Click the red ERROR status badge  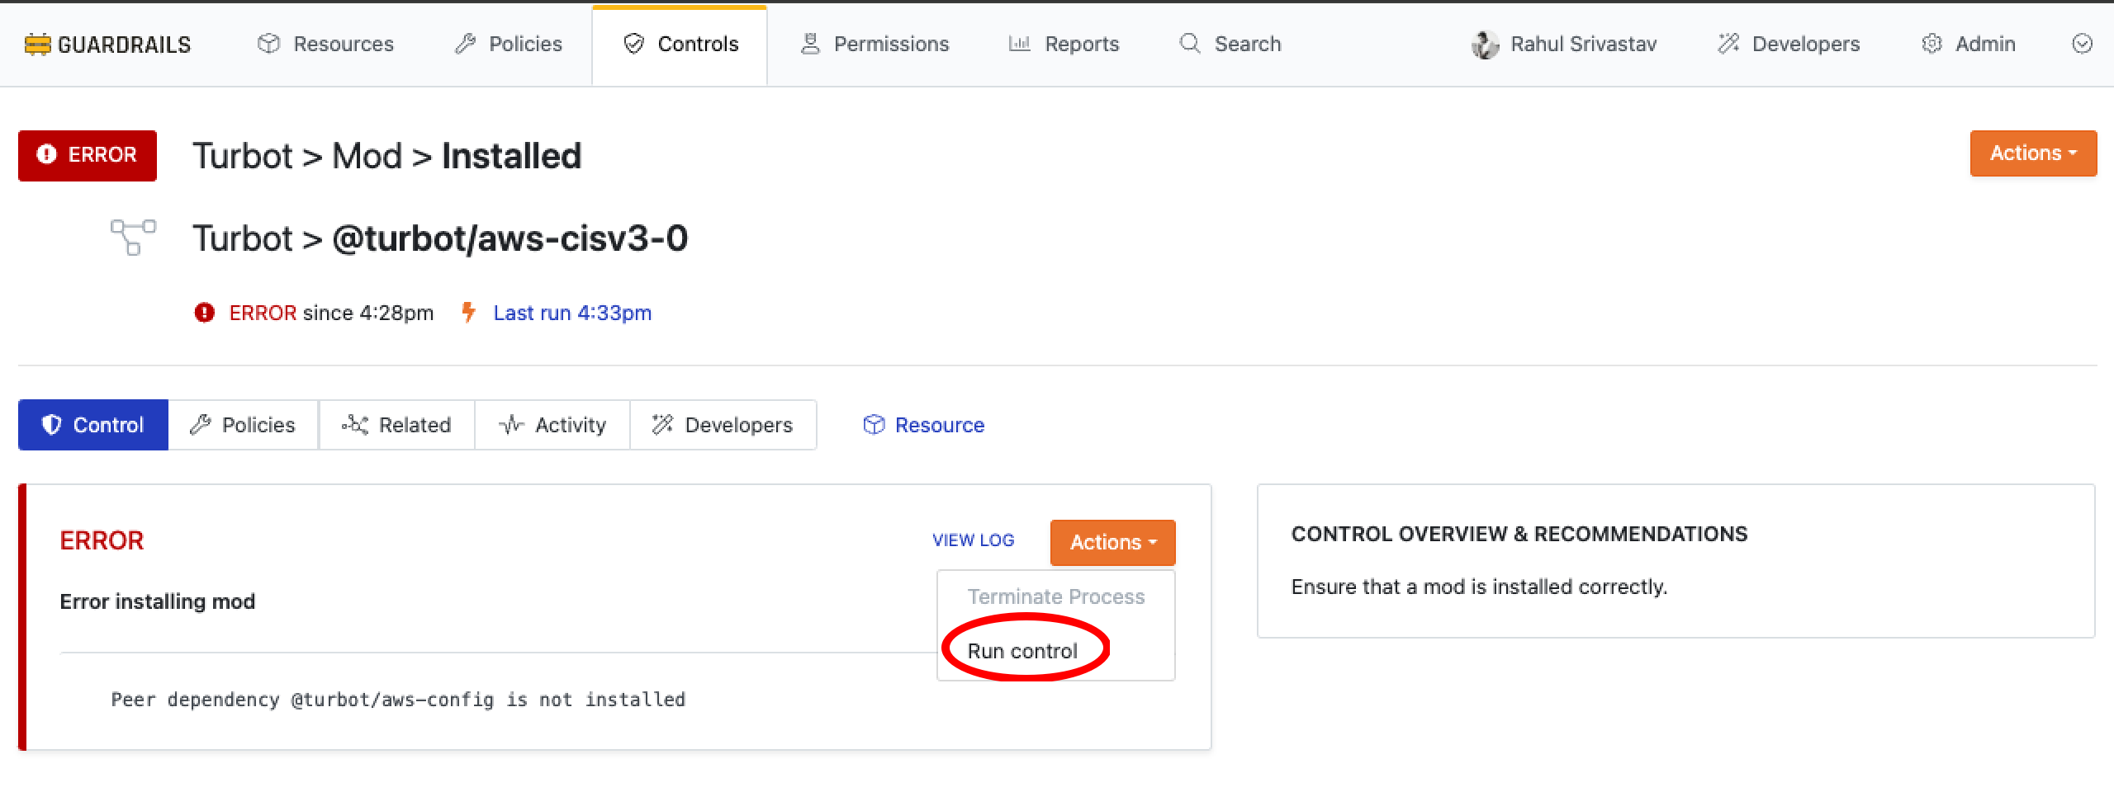click(x=88, y=155)
